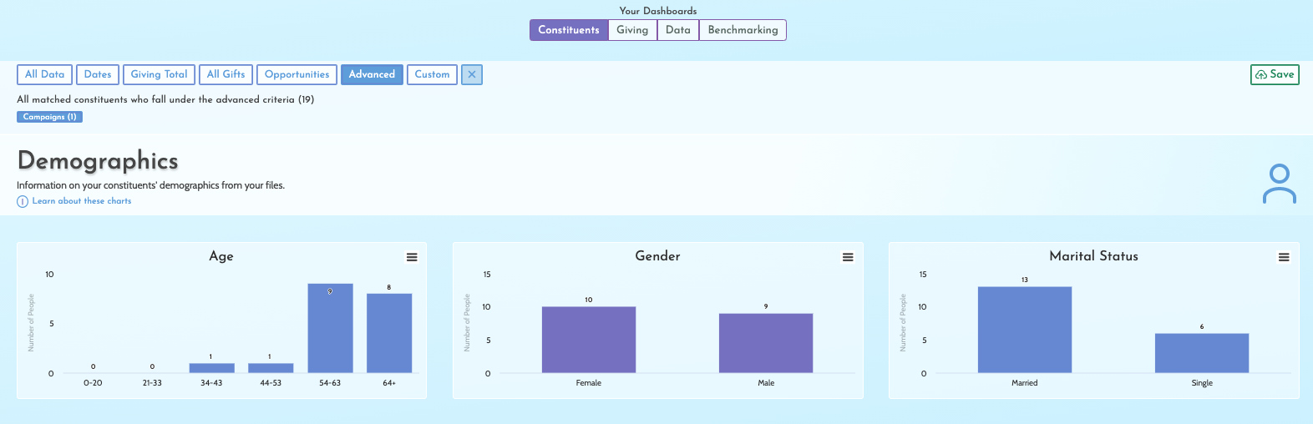Viewport: 1313px width, 424px height.
Task: Open Learn about these charts link
Action: pyautogui.click(x=82, y=201)
